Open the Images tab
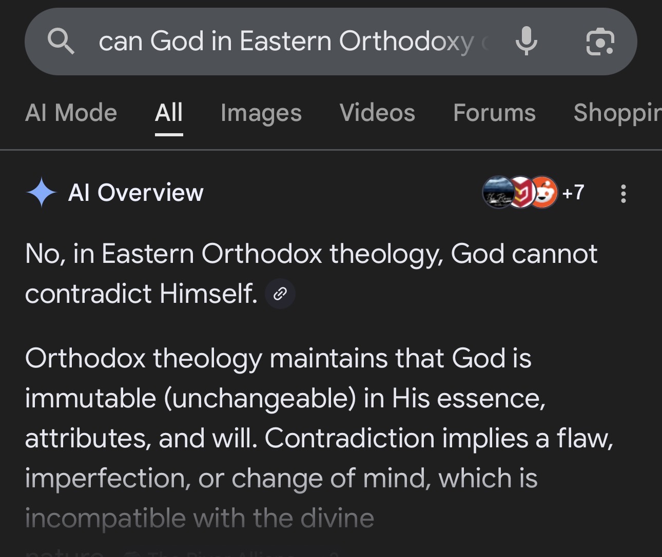The width and height of the screenshot is (662, 557). (261, 113)
